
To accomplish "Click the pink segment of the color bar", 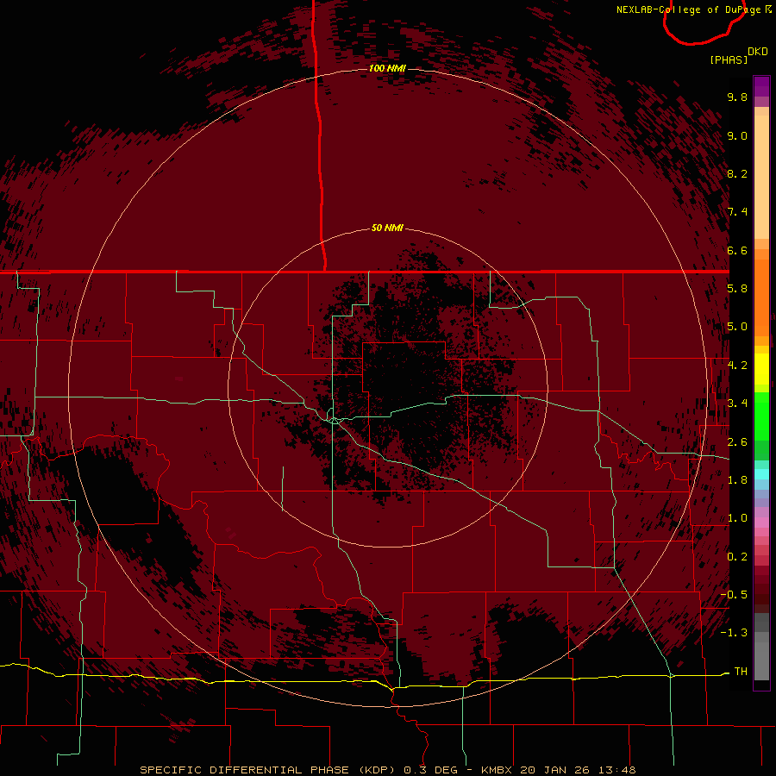I will [761, 523].
